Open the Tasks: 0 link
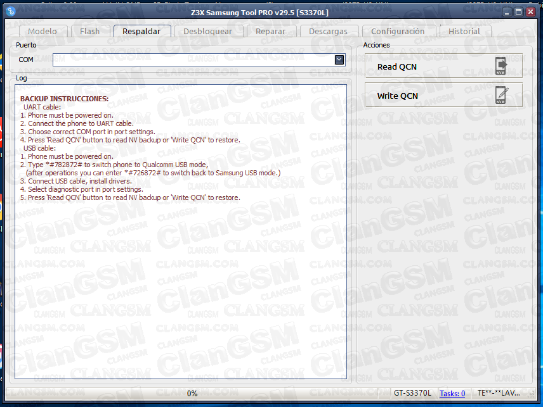The width and height of the screenshot is (543, 407). tap(452, 393)
